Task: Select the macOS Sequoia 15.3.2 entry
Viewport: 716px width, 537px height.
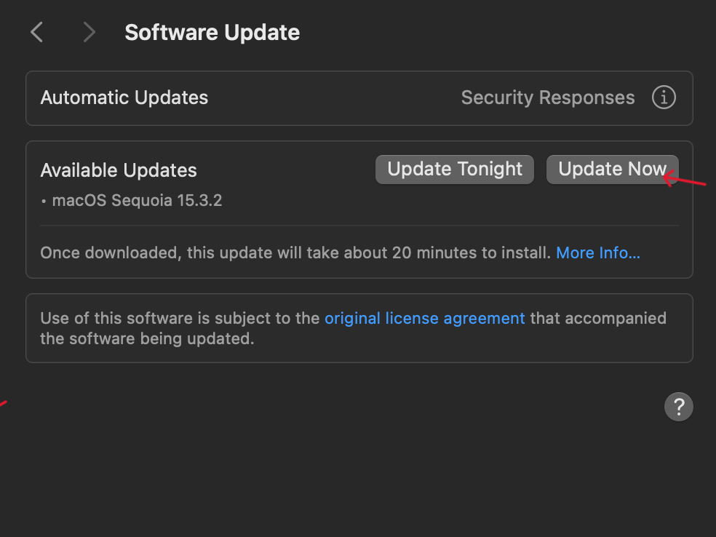Action: pos(137,200)
